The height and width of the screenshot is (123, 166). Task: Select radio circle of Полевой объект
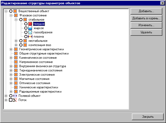point(11,96)
